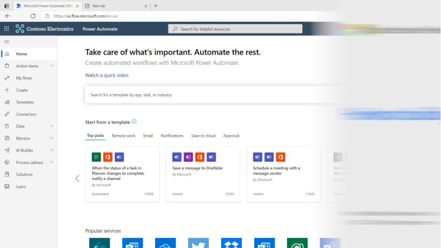The image size is (441, 248).
Task: Click the Learn book icon
Action: [x=7, y=187]
